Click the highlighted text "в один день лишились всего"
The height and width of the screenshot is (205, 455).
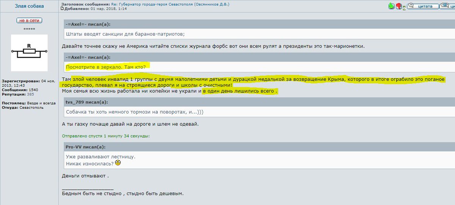coord(238,91)
